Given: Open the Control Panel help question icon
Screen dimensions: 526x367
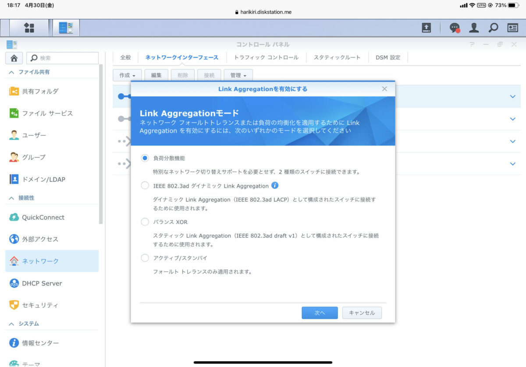Looking at the screenshot, I should [x=472, y=44].
